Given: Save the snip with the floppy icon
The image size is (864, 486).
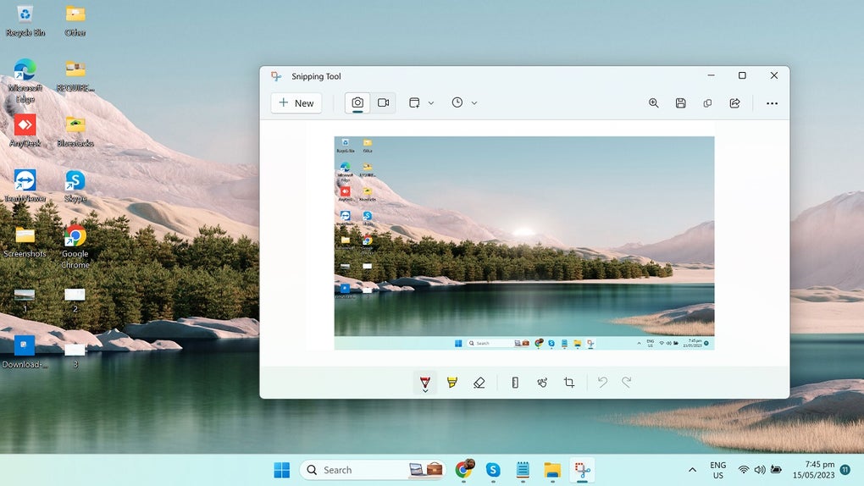Looking at the screenshot, I should click(x=680, y=103).
